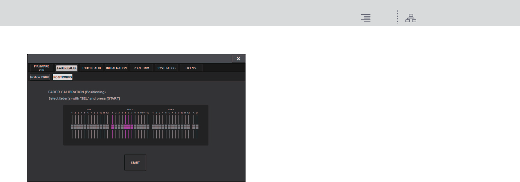Open the FIRMWARE VER tab
520x182 pixels.
pos(41,68)
